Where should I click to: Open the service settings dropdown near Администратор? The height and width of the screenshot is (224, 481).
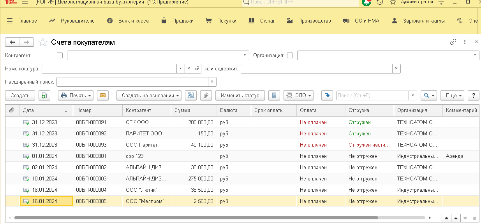pos(441,2)
